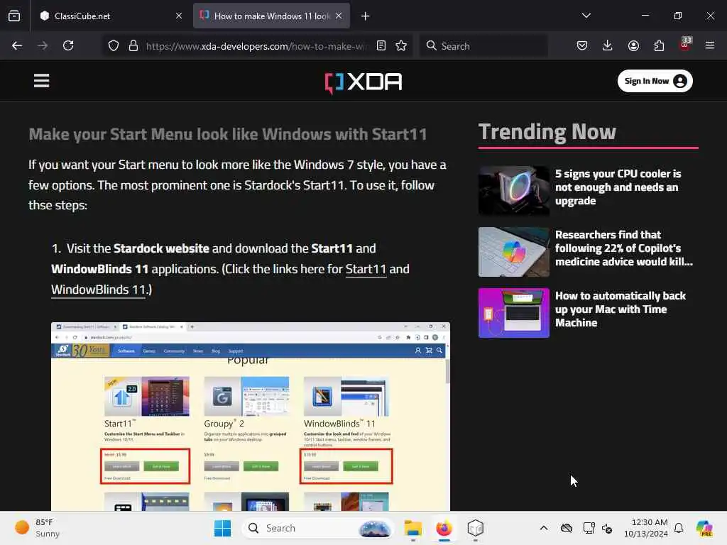Viewport: 727px width, 545px height.
Task: Focus the Firefox Search box
Action: [x=484, y=45]
